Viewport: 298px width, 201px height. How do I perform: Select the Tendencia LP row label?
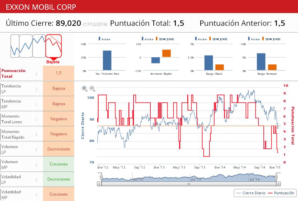coord(11,89)
